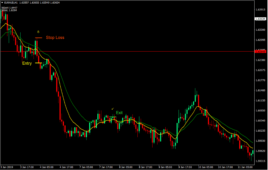Select the highlighted bid price tag 1.63634
The width and height of the screenshot is (268, 170).
pos(260,19)
